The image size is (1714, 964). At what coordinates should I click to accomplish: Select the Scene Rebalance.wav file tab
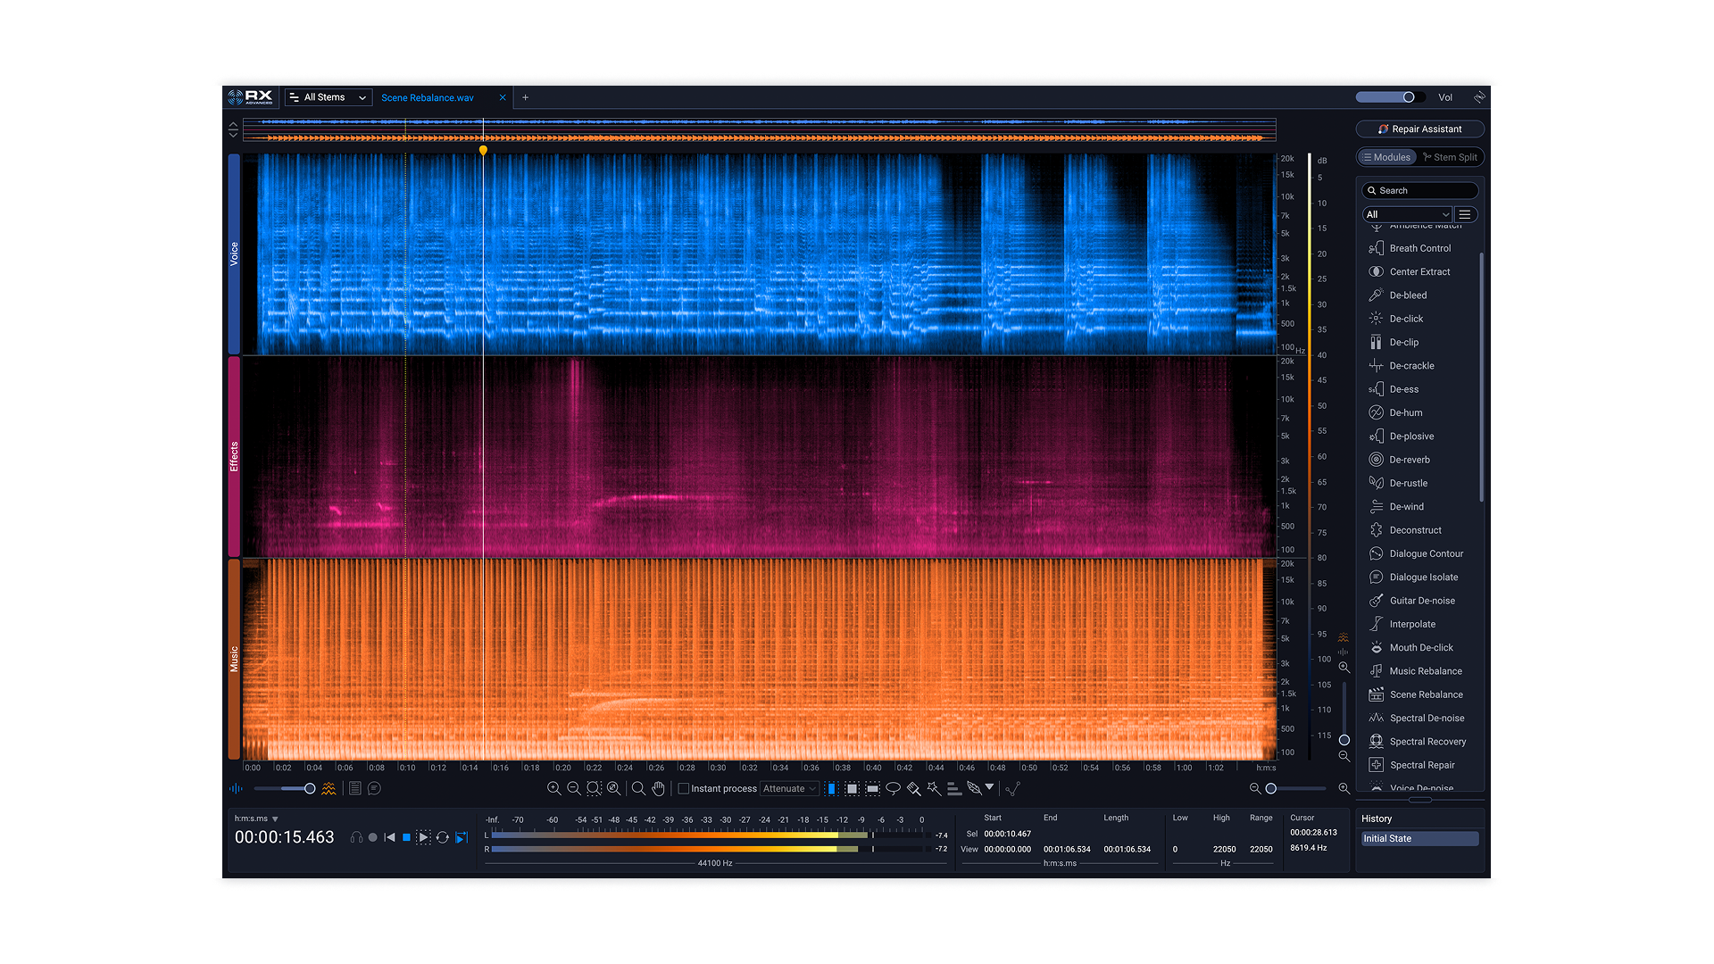pyautogui.click(x=428, y=98)
